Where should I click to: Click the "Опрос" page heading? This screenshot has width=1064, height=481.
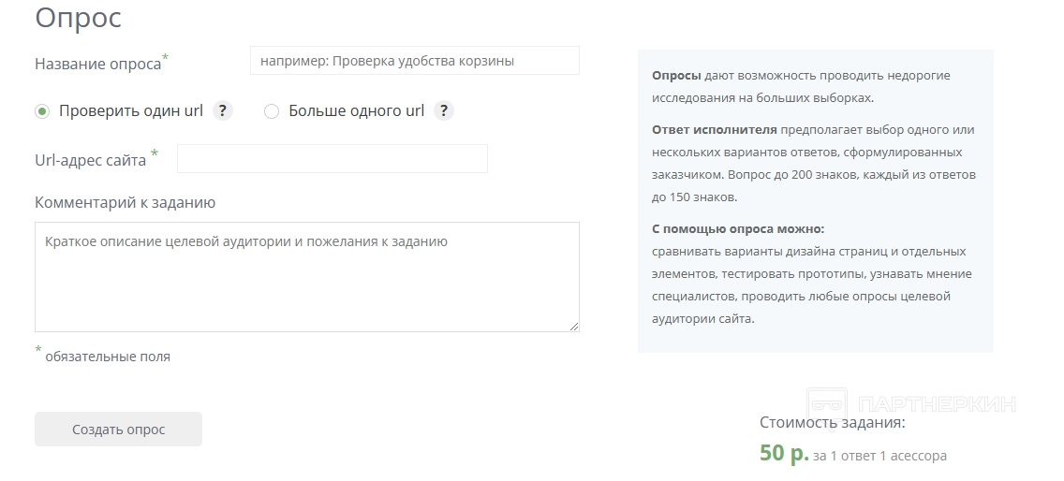pyautogui.click(x=78, y=17)
